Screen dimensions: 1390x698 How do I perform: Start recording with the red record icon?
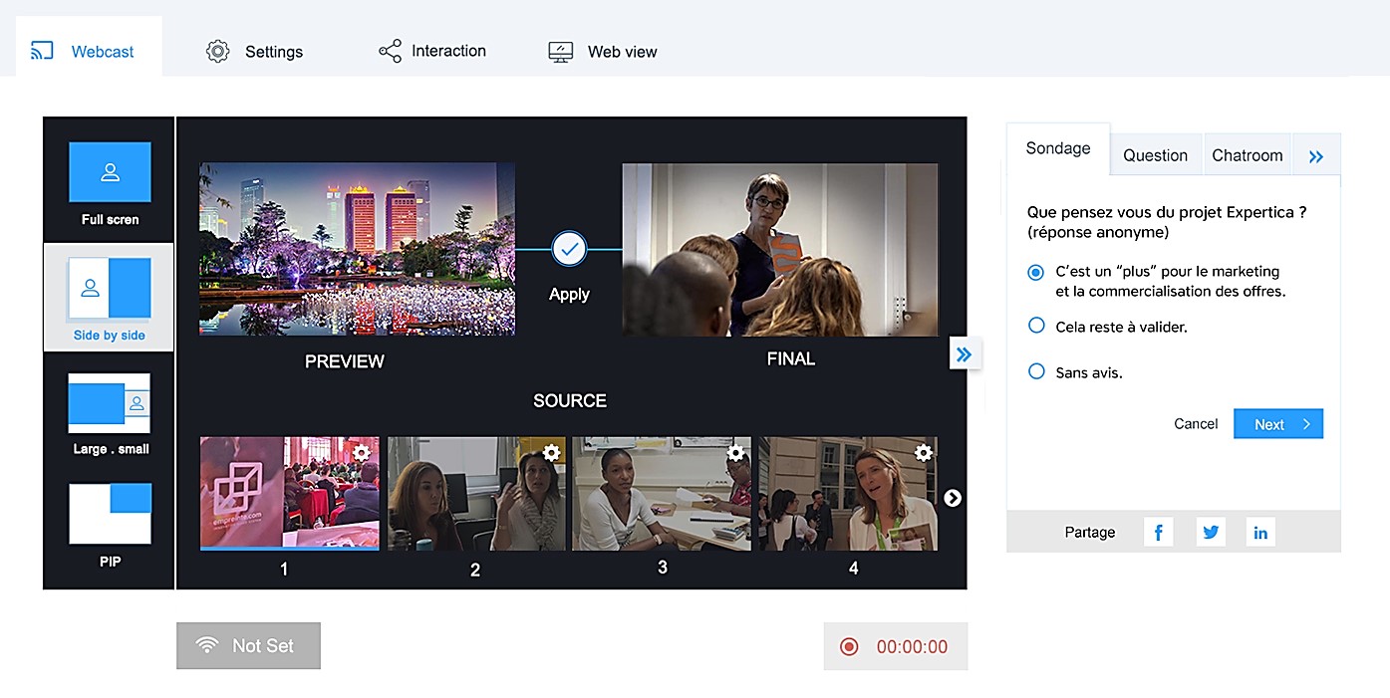[849, 647]
